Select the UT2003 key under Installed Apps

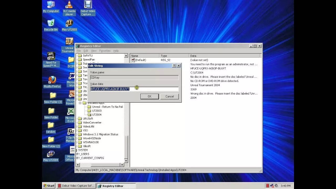tap(97, 111)
